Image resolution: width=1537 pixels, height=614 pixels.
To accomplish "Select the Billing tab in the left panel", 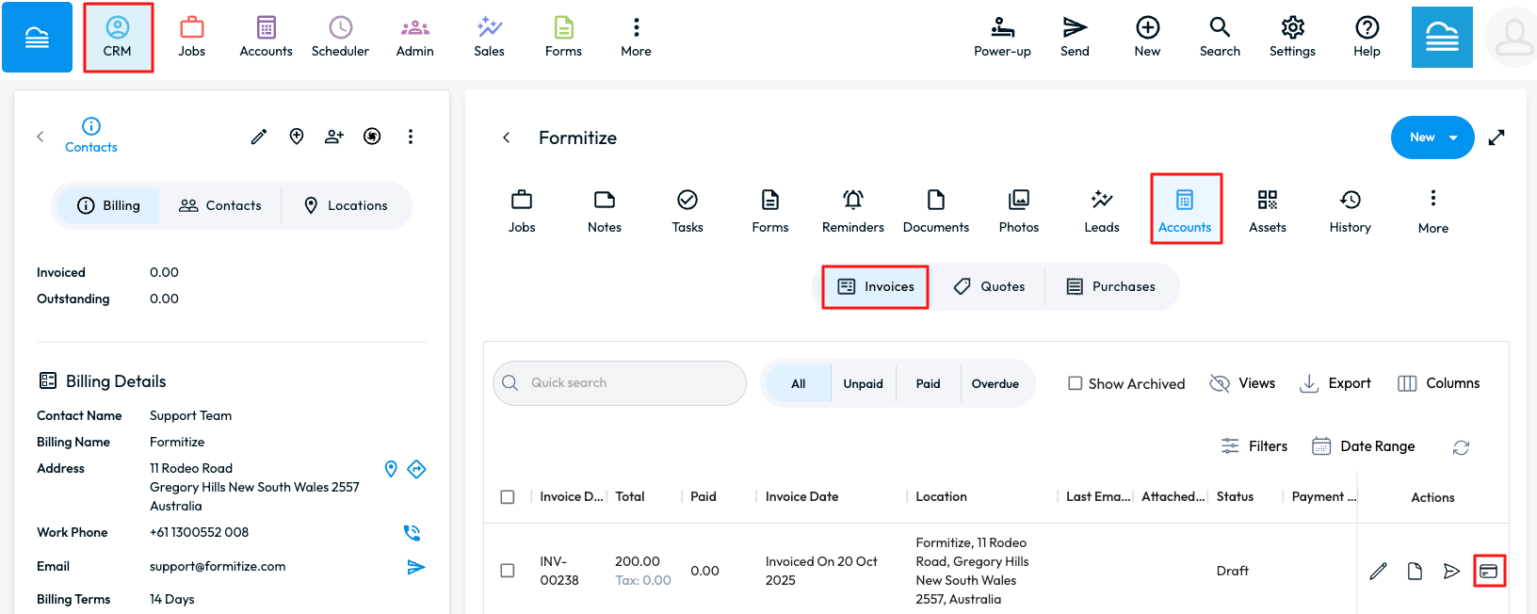I will 108,205.
